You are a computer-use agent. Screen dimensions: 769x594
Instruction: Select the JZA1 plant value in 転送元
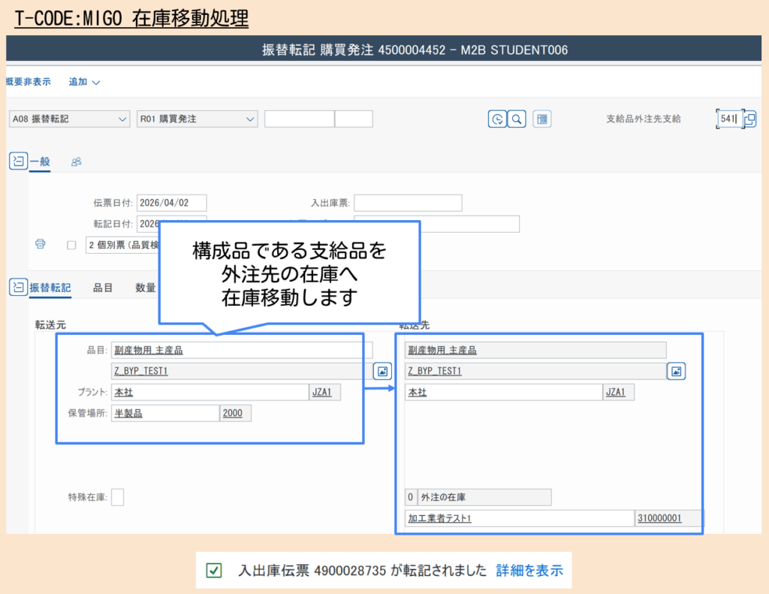pos(324,391)
